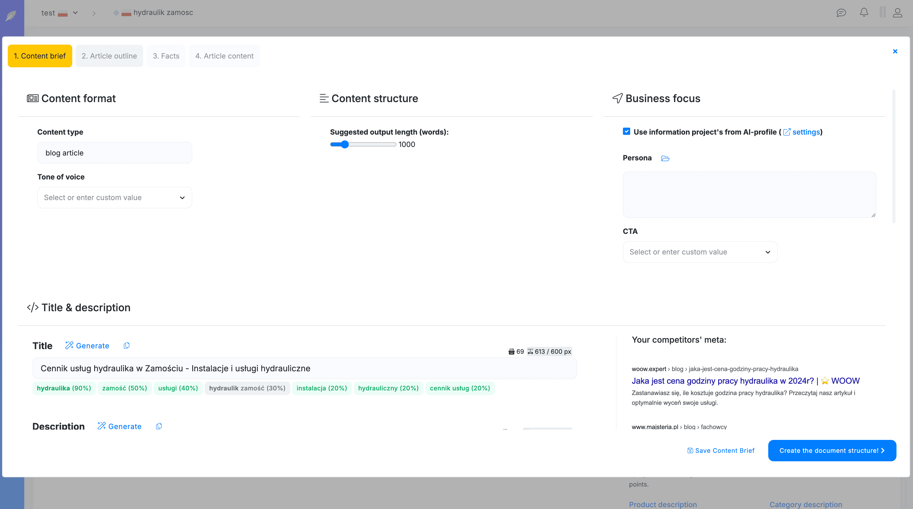913x509 pixels.
Task: Uncheck Use information from AI-profile
Action: [627, 132]
